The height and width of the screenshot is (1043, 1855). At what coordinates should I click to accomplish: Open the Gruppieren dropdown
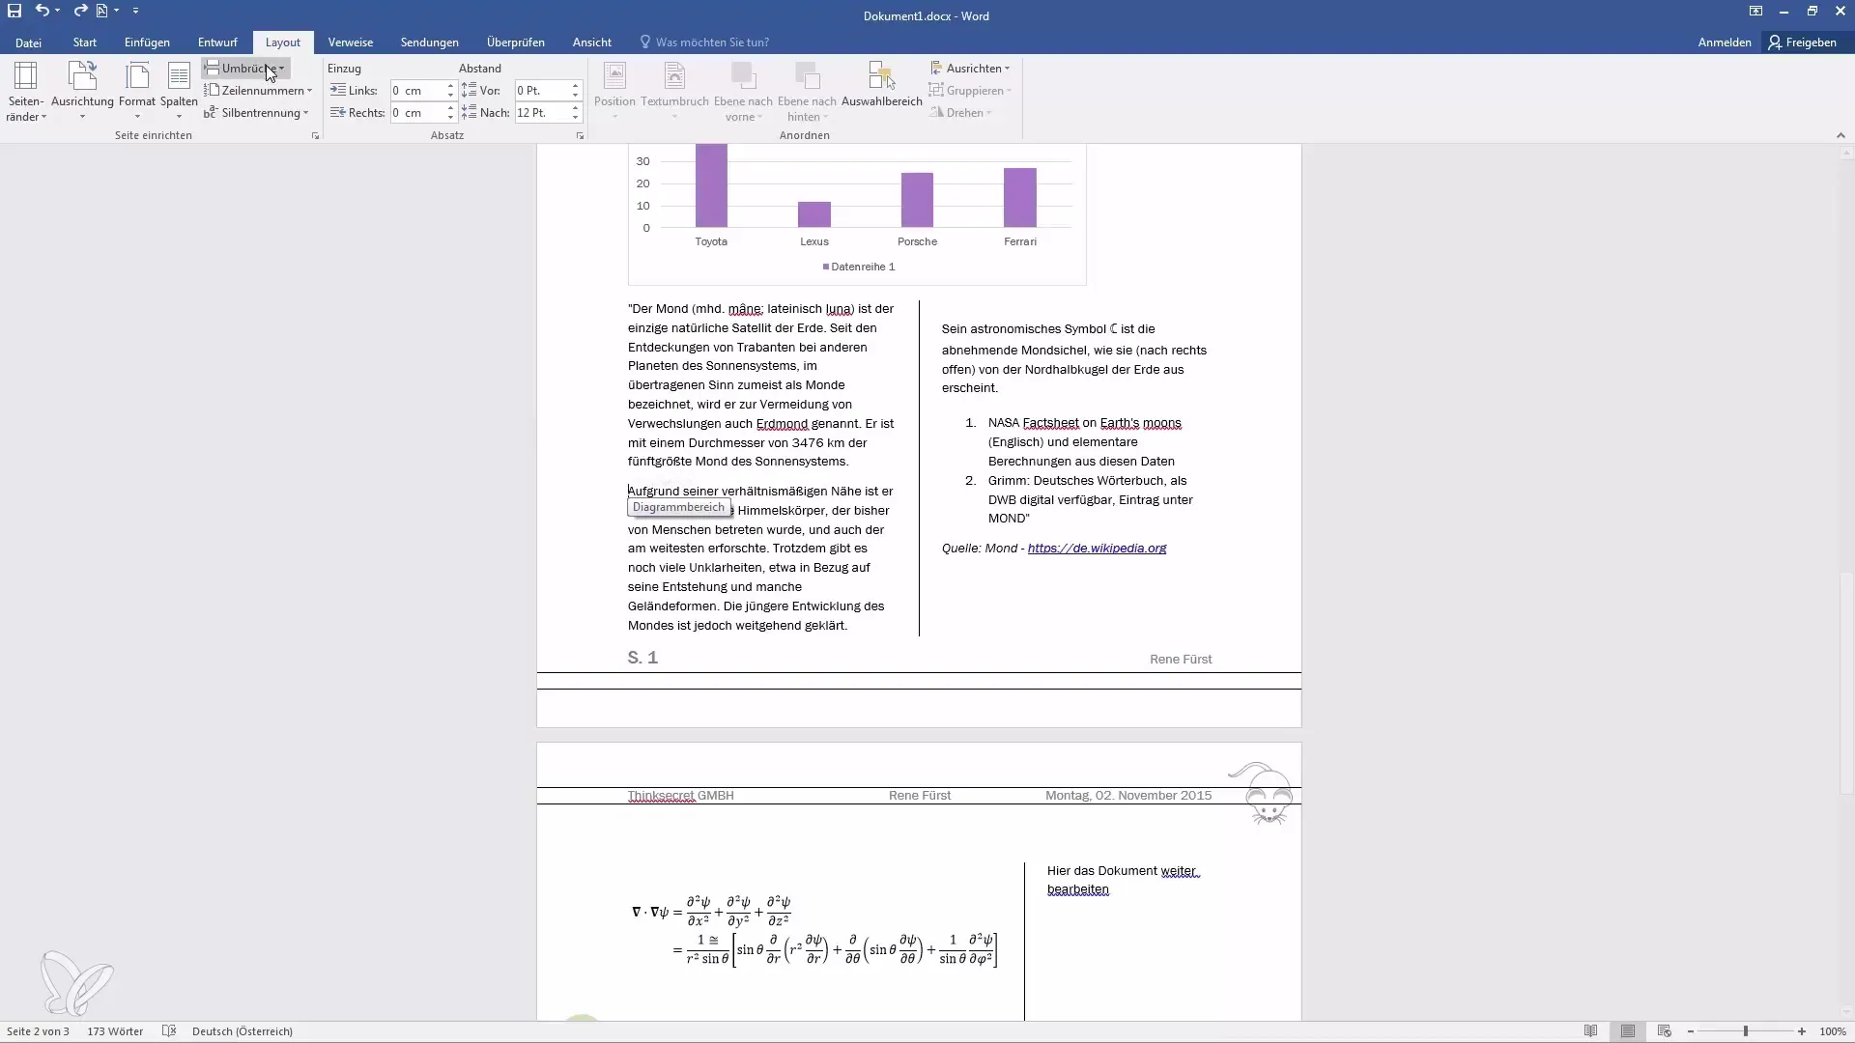[x=970, y=91]
